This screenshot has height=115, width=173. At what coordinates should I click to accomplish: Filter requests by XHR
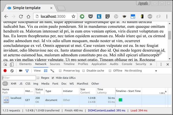[14, 84]
